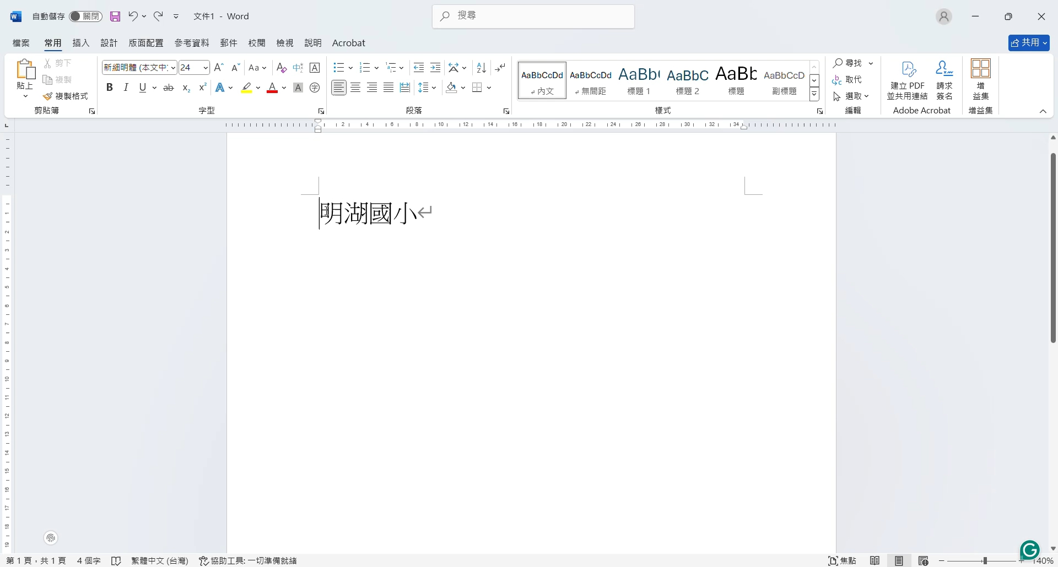Open the font size dropdown
This screenshot has height=567, width=1058.
click(x=206, y=68)
